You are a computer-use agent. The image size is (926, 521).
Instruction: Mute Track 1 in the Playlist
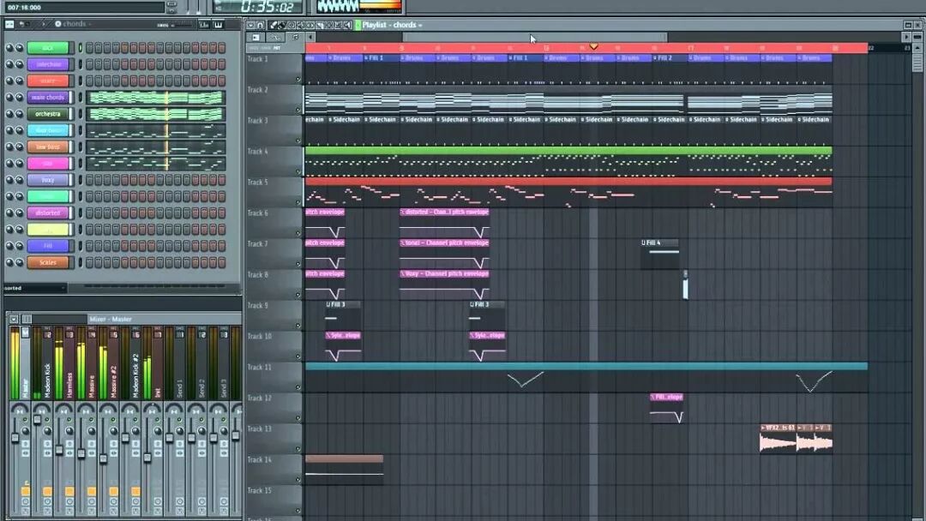298,79
